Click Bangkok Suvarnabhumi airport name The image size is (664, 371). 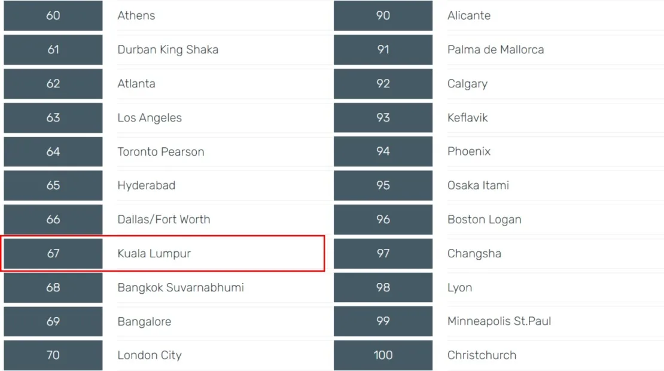[181, 288]
